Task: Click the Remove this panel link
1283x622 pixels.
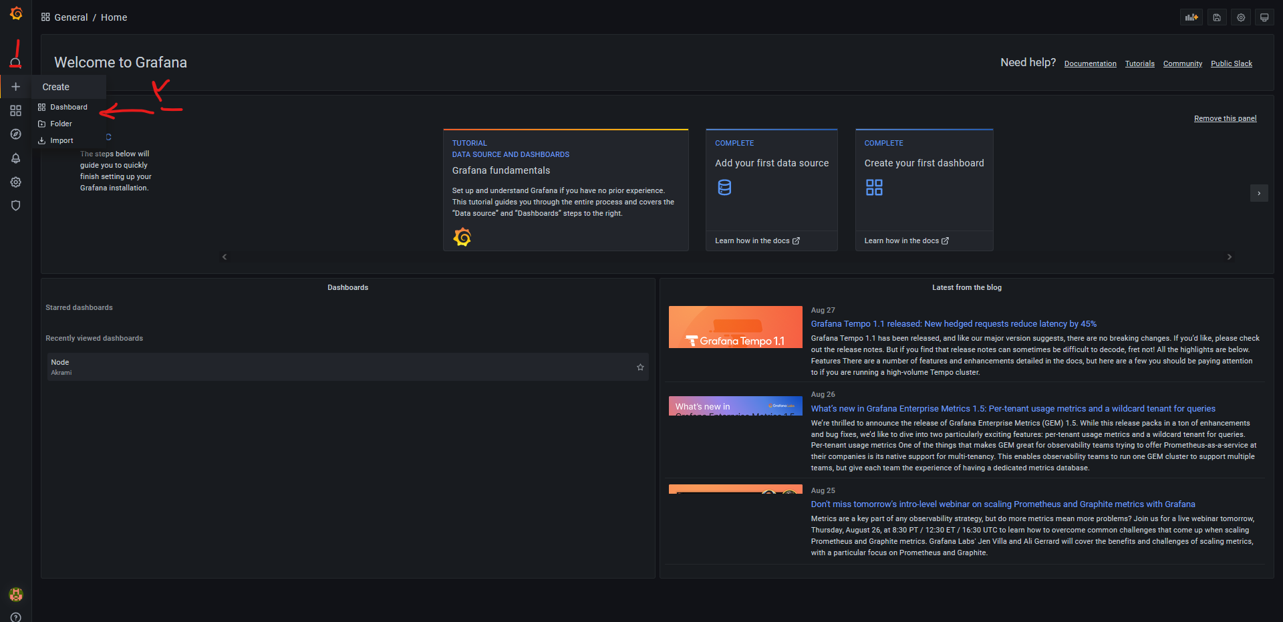Action: click(1225, 118)
